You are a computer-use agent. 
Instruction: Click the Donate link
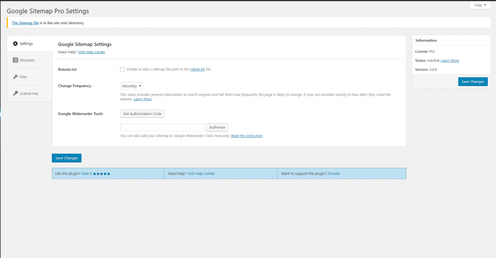point(333,174)
